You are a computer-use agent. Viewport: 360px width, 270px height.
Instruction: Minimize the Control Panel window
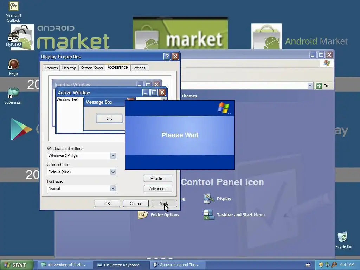(x=313, y=54)
